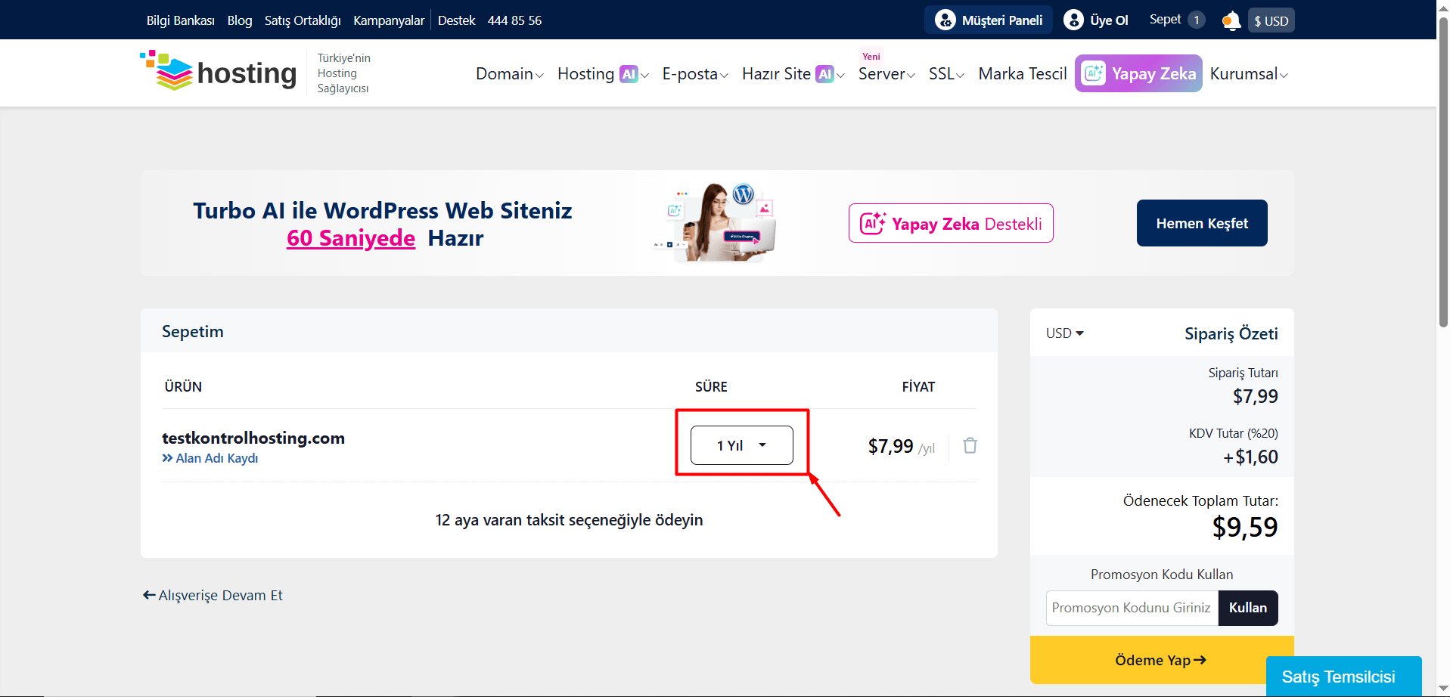Click the Hemen Keşfet button
This screenshot has width=1450, height=697.
[x=1202, y=223]
